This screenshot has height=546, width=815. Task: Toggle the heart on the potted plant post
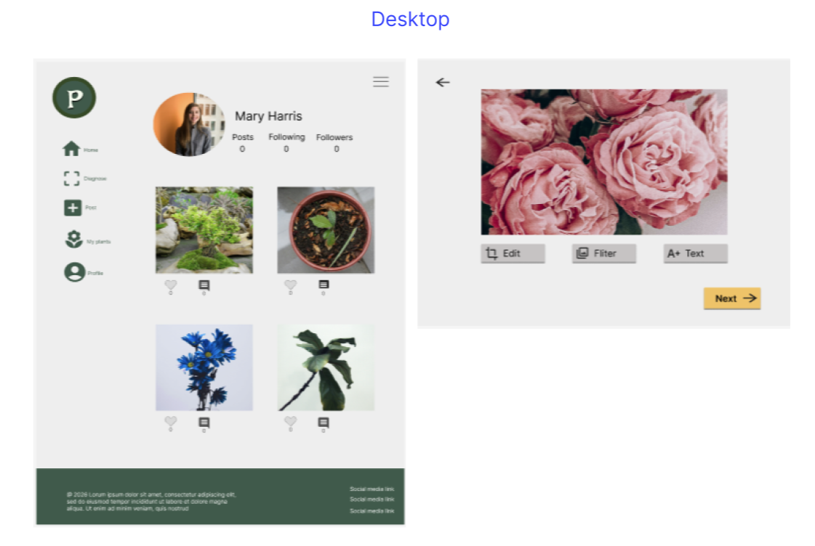click(290, 286)
